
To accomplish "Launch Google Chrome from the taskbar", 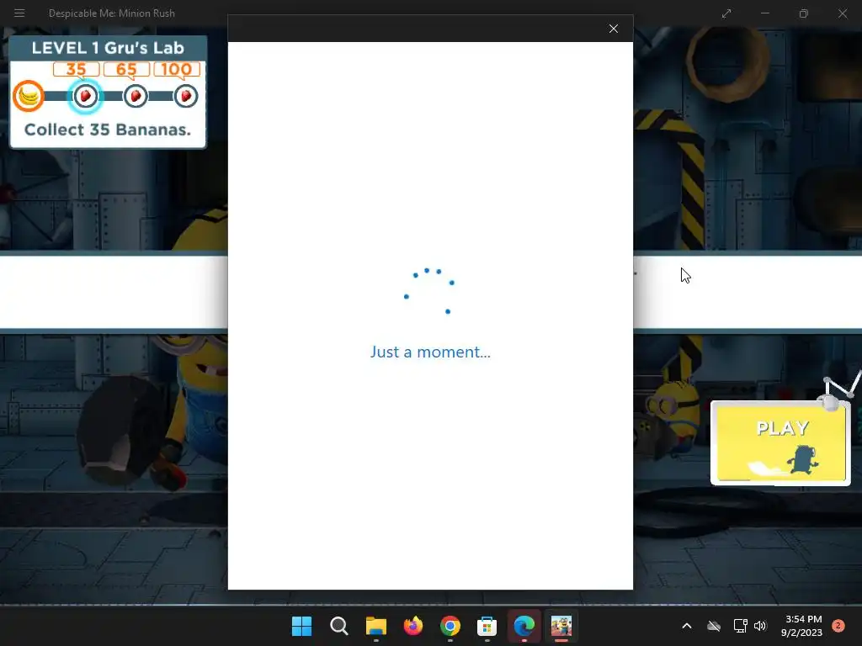I will pyautogui.click(x=450, y=626).
